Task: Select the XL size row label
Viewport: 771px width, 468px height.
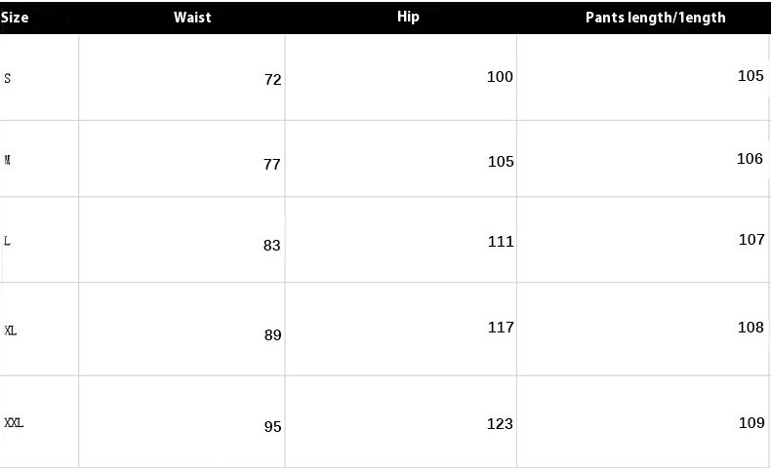Action: click(11, 331)
